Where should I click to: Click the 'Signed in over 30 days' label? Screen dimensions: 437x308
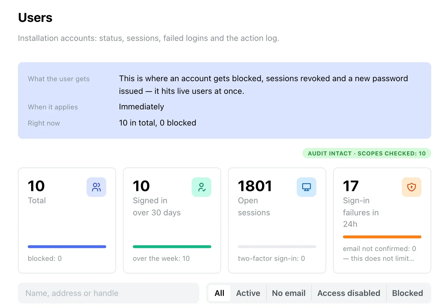pos(157,206)
